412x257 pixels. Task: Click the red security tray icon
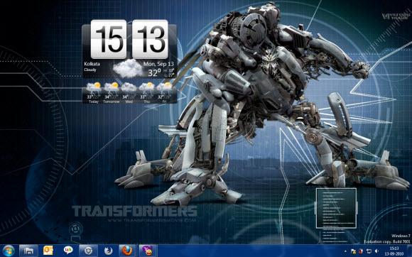tap(361, 251)
